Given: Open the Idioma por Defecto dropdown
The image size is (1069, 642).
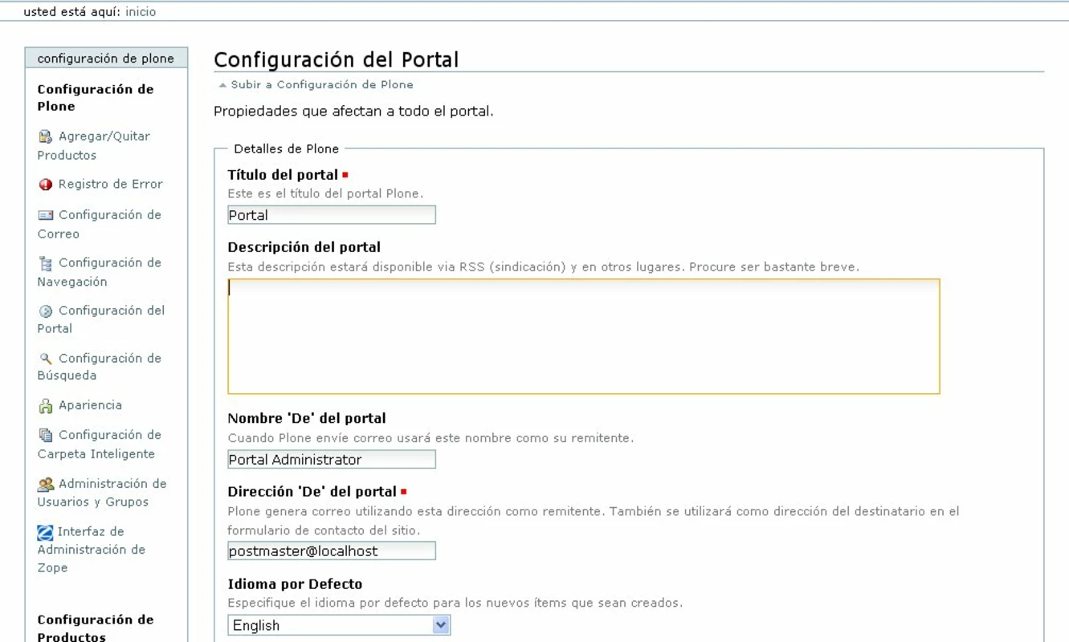Looking at the screenshot, I should (339, 625).
